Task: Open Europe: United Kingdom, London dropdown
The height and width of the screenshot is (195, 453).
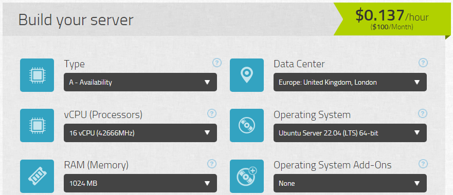Action: point(350,82)
